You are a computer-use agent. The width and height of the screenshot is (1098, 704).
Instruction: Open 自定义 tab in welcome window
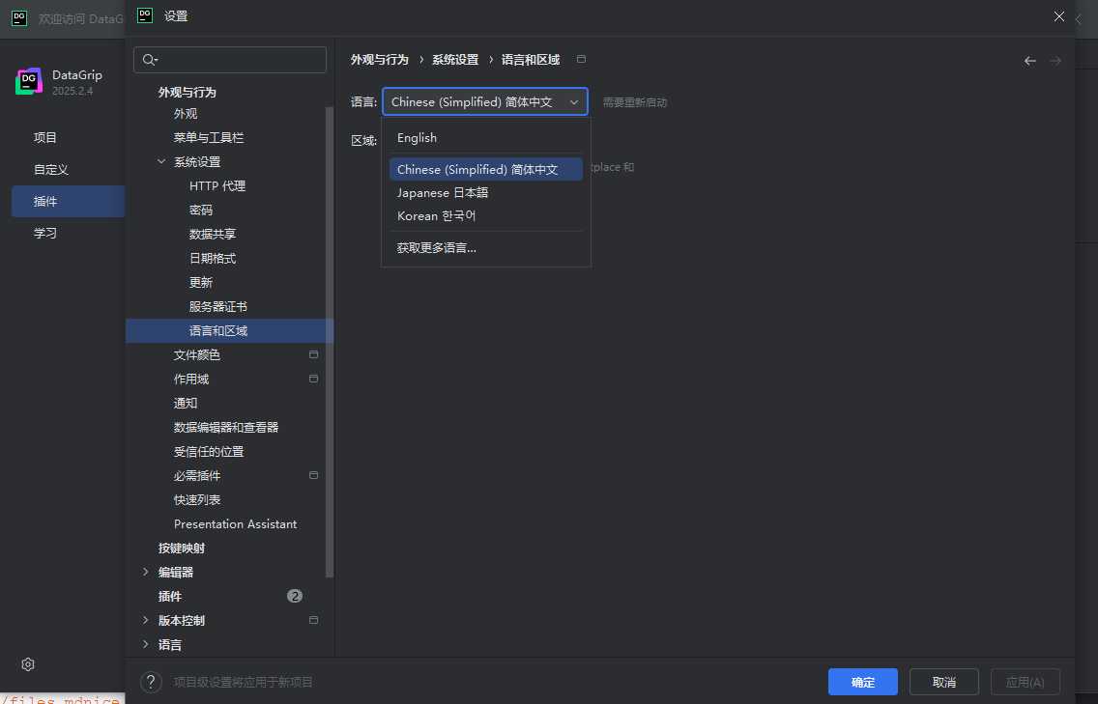pyautogui.click(x=51, y=169)
